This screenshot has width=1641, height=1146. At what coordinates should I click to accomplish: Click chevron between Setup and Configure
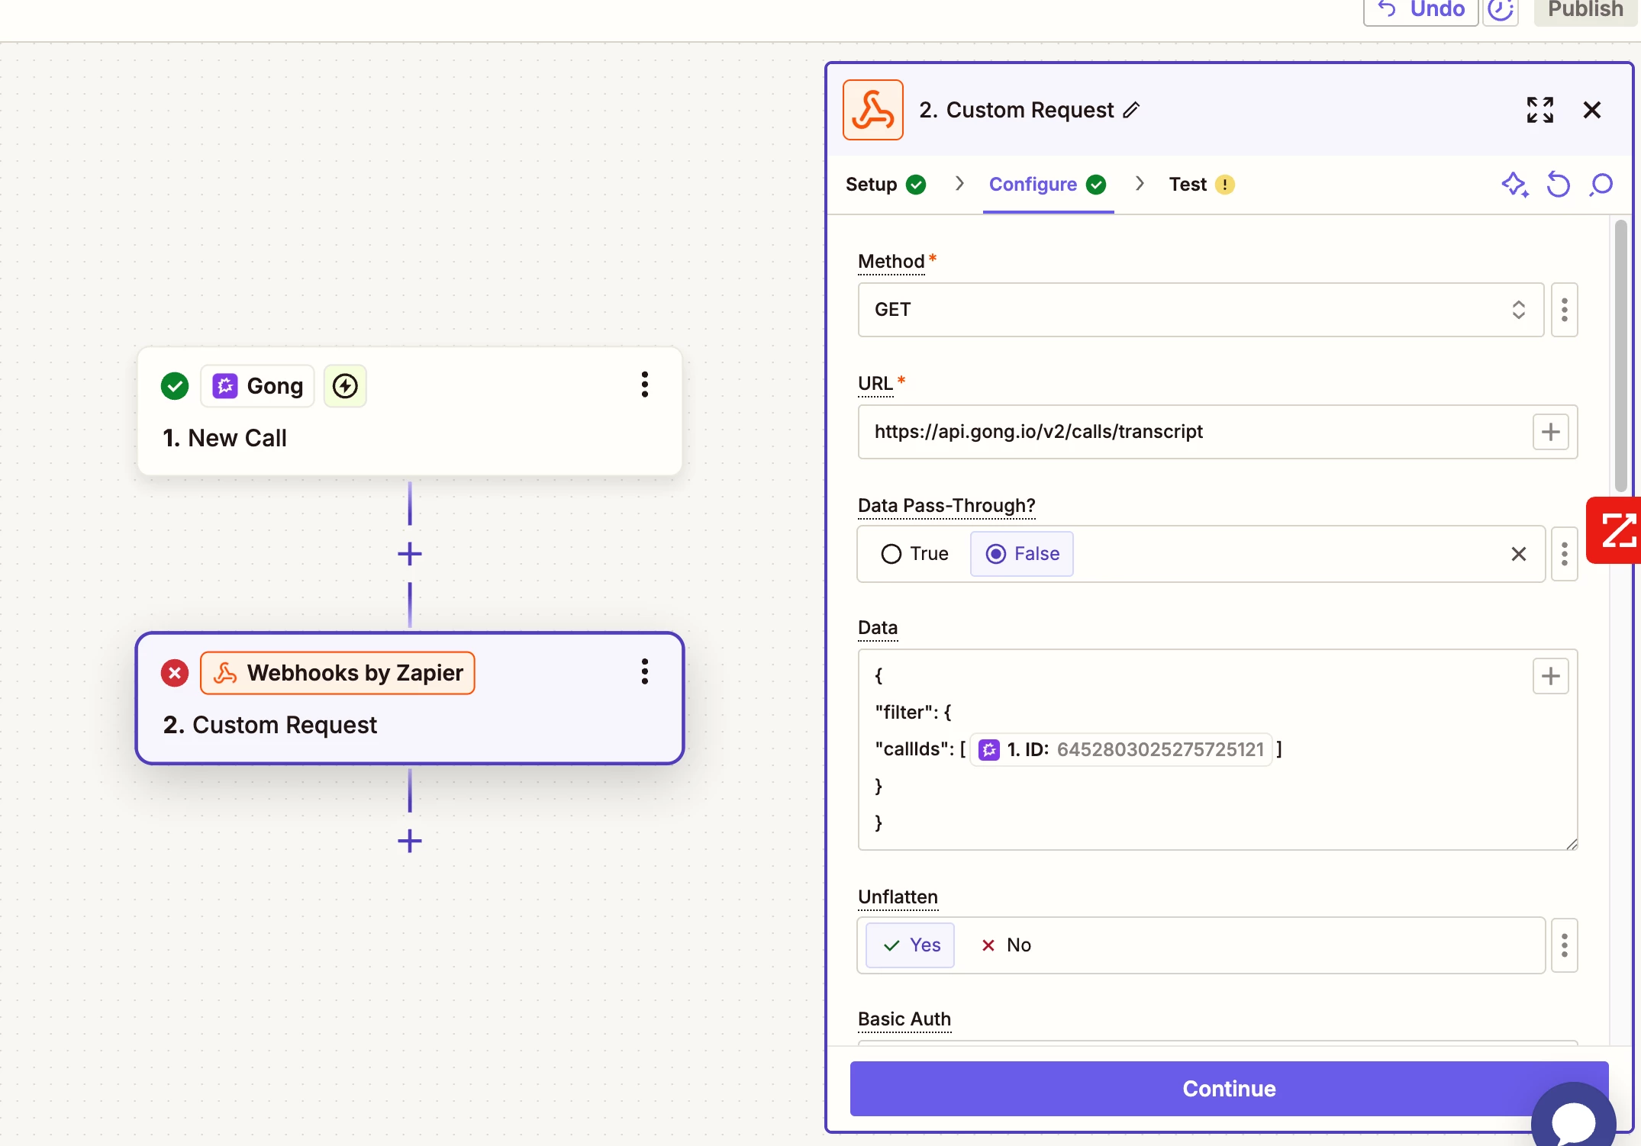959,184
